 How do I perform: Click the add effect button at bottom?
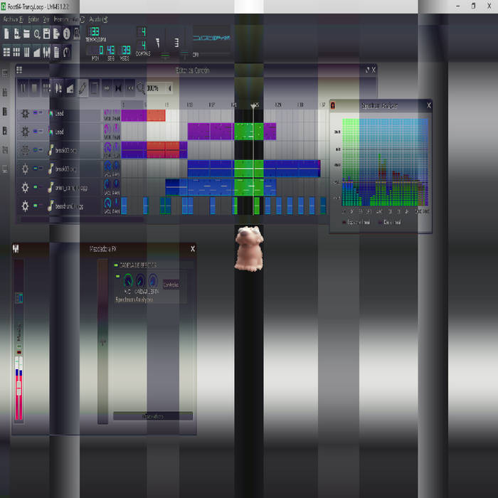point(153,416)
